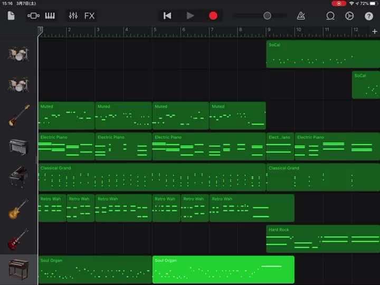Open the Help coaching tips
This screenshot has width=380, height=285.
(368, 16)
